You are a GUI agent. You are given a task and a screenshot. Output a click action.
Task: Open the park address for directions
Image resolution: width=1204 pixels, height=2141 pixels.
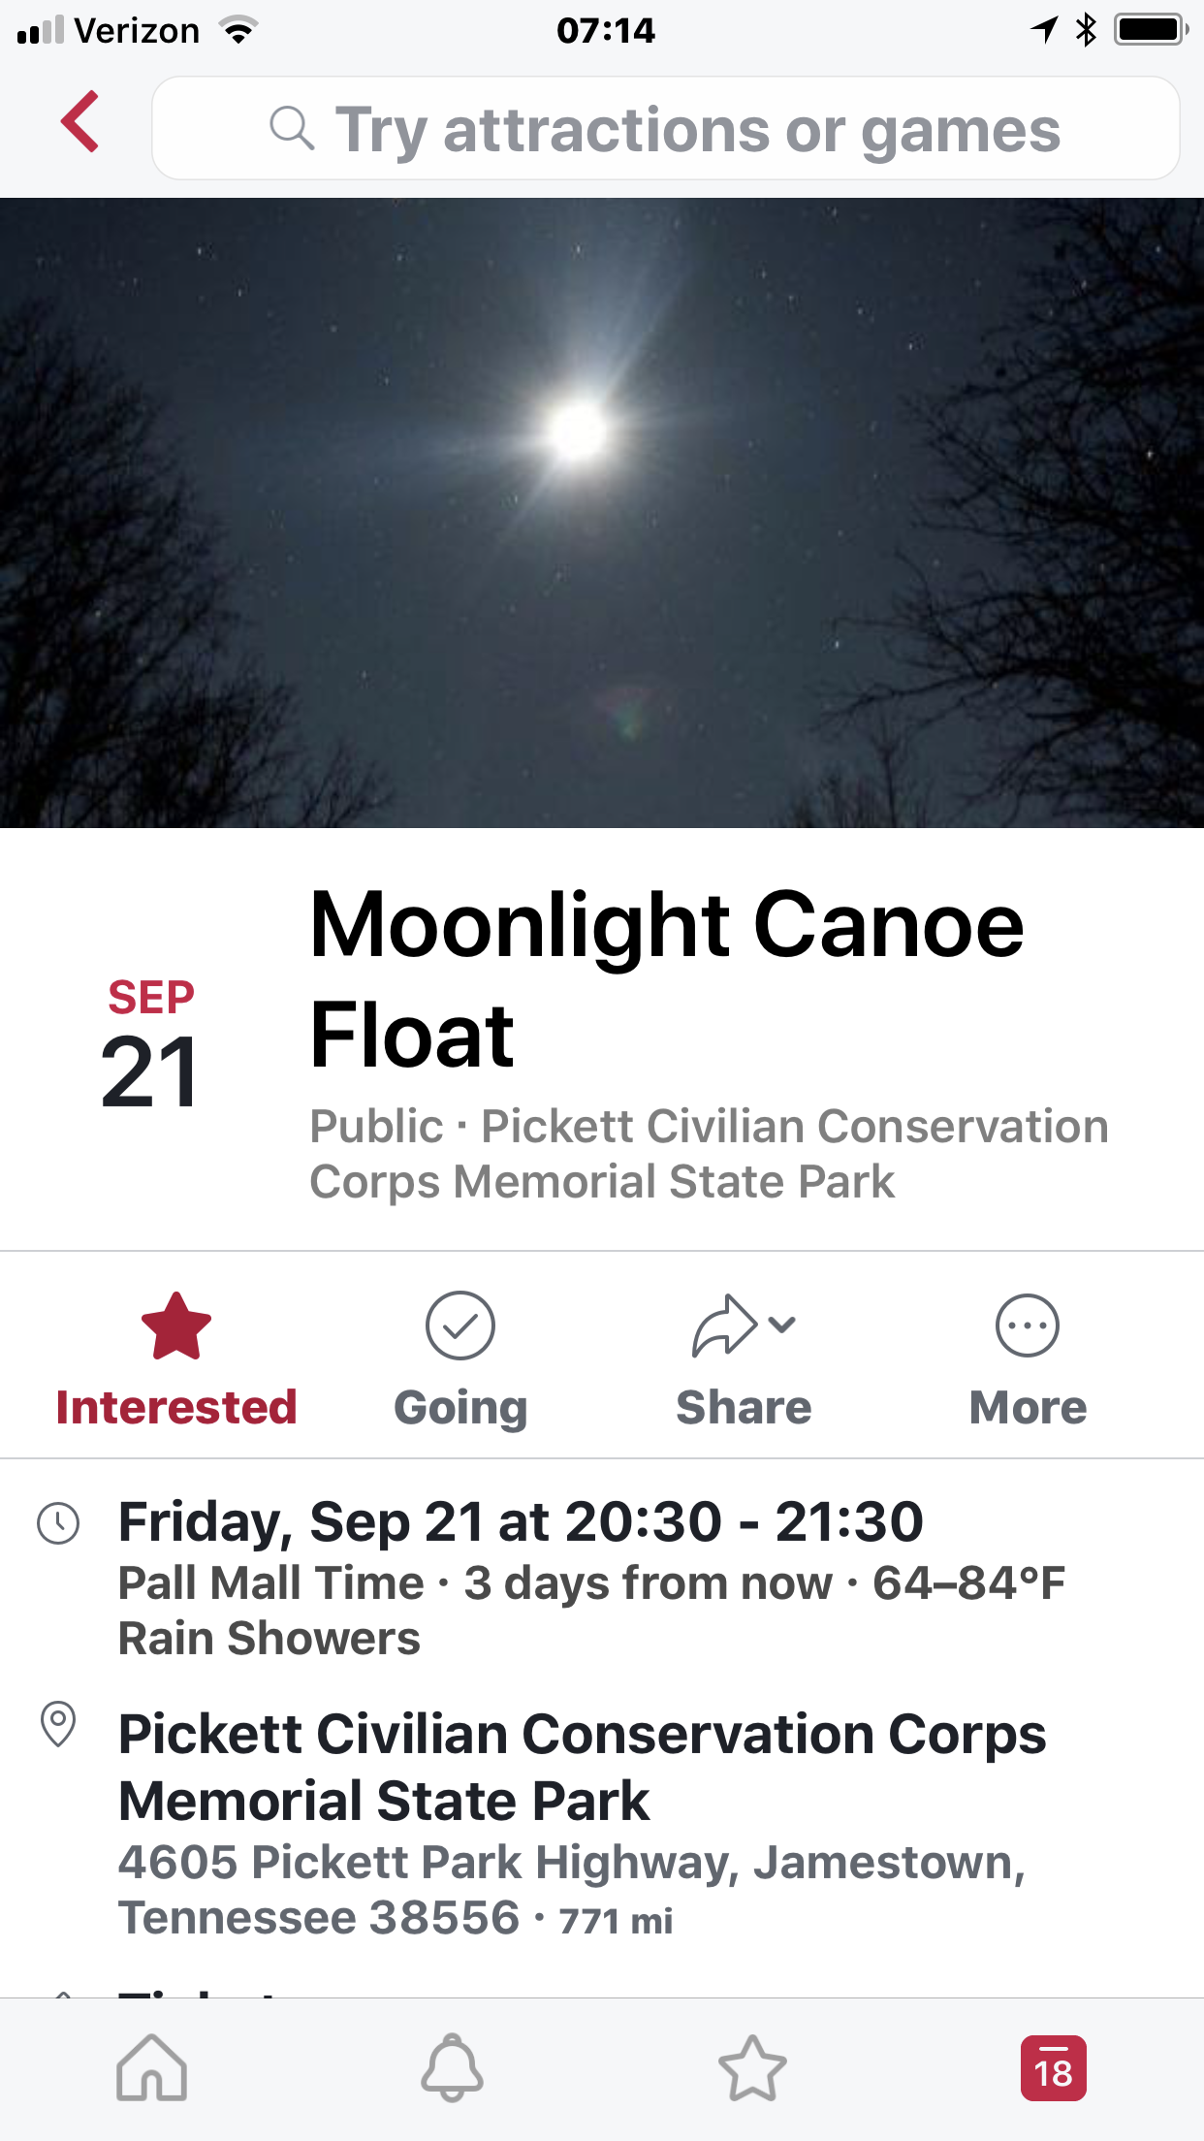[x=572, y=1889]
